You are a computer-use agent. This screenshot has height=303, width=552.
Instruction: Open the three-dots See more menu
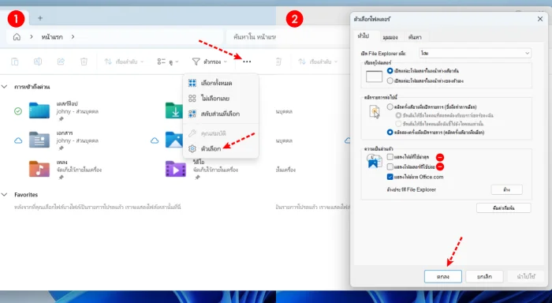click(247, 62)
